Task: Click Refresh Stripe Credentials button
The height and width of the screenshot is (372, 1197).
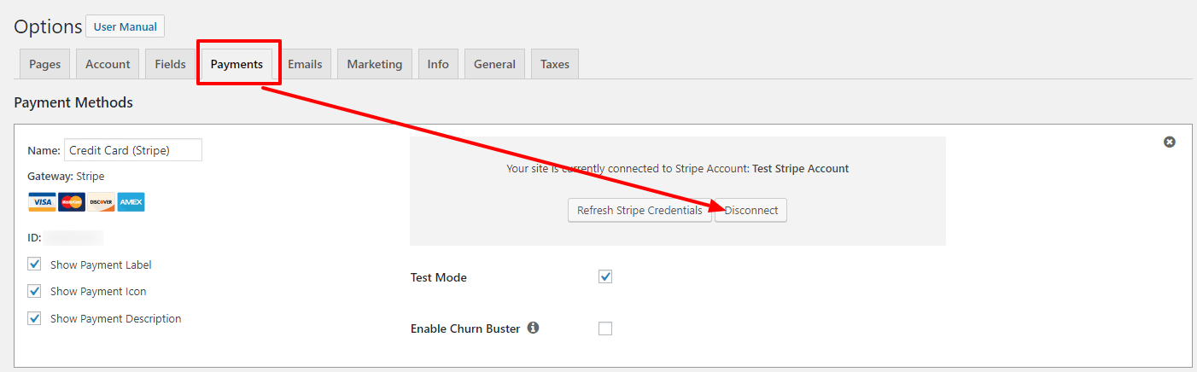Action: pyautogui.click(x=639, y=210)
